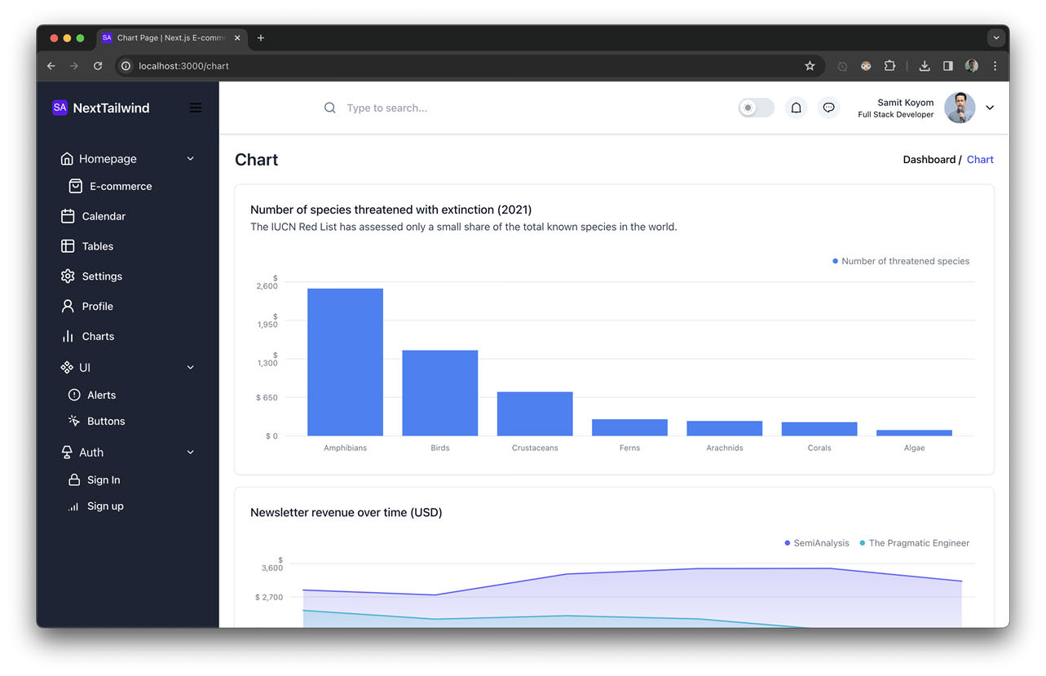Click the Profile person icon

[68, 307]
